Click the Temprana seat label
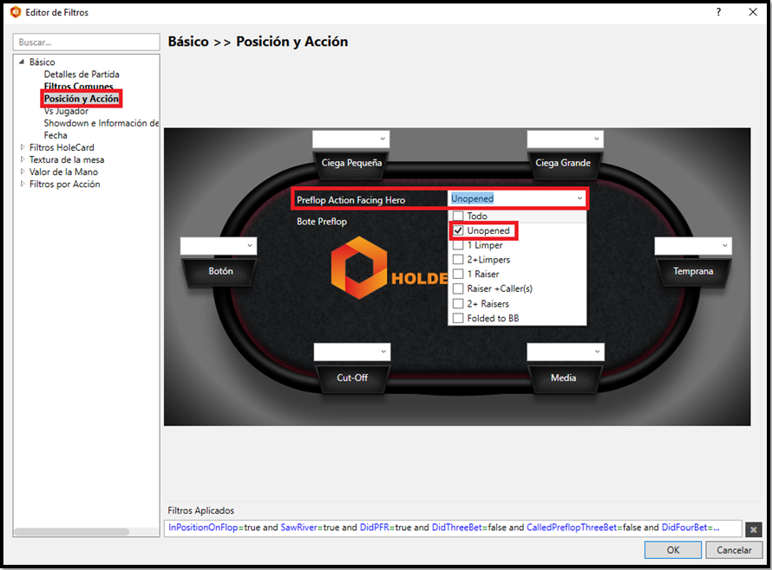The height and width of the screenshot is (570, 772). click(693, 271)
